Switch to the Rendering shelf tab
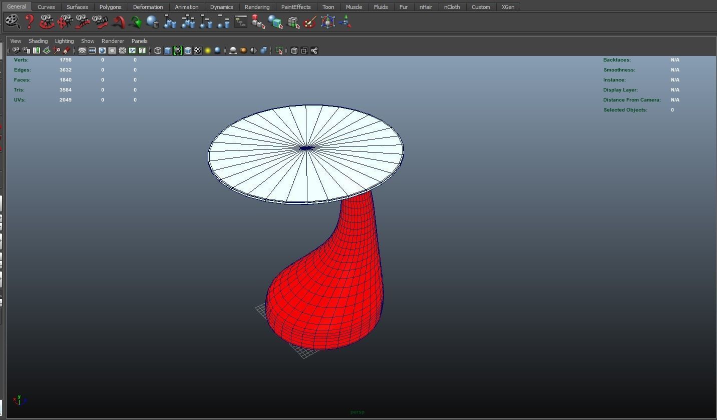This screenshot has height=420, width=717. click(257, 7)
